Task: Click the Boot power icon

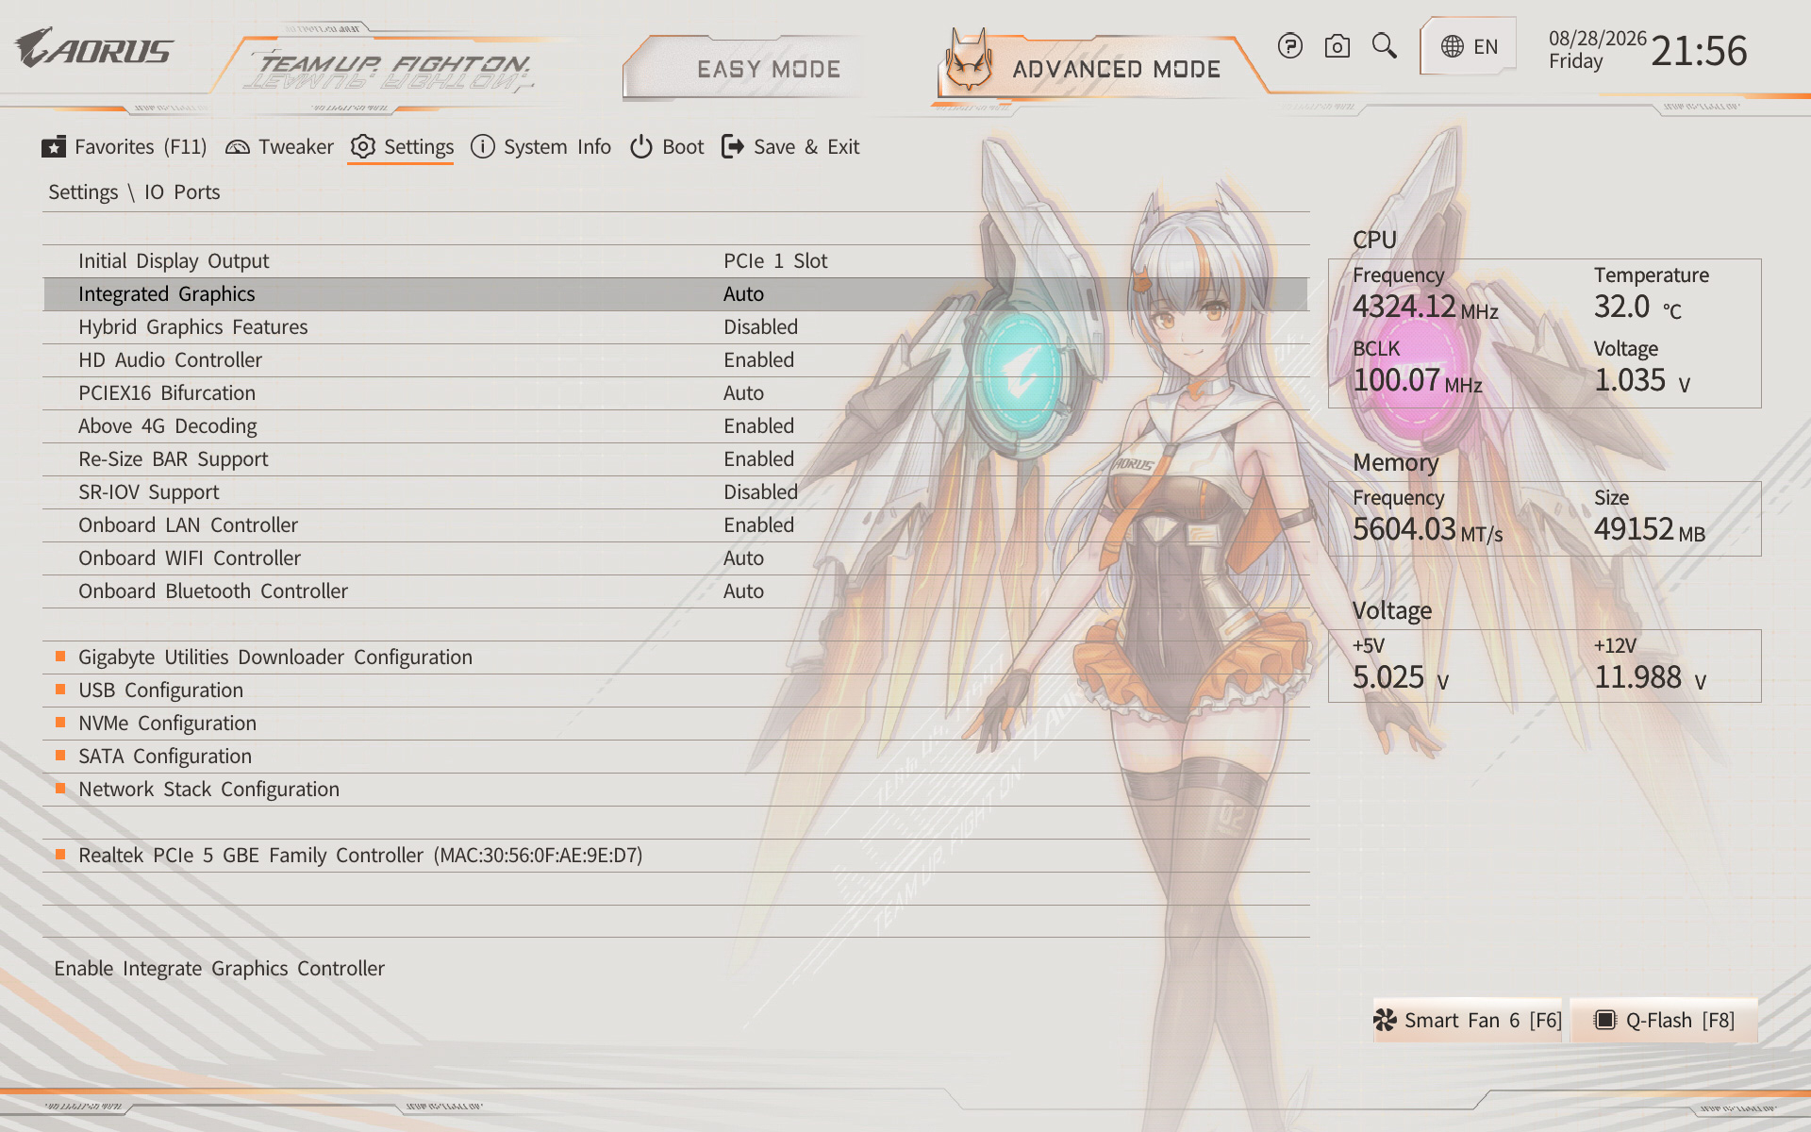Action: [641, 147]
